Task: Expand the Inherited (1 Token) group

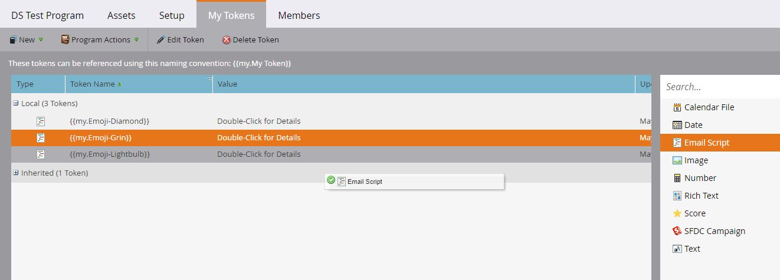Action: [x=16, y=173]
